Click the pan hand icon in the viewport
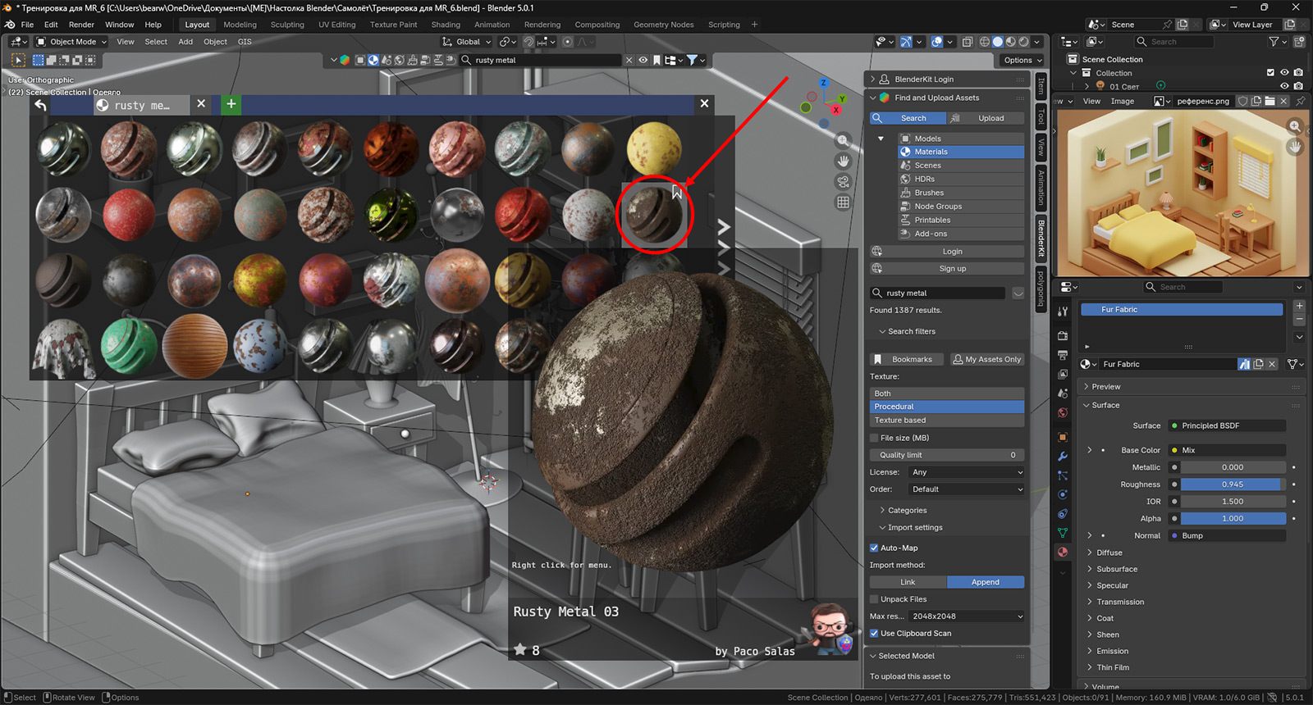The width and height of the screenshot is (1313, 705). pos(843,161)
